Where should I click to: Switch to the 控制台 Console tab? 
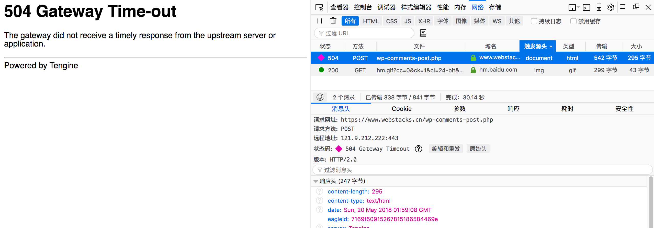(363, 7)
